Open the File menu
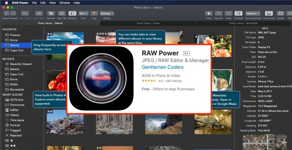Viewport: 292px width, 150px height. pyautogui.click(x=34, y=3)
